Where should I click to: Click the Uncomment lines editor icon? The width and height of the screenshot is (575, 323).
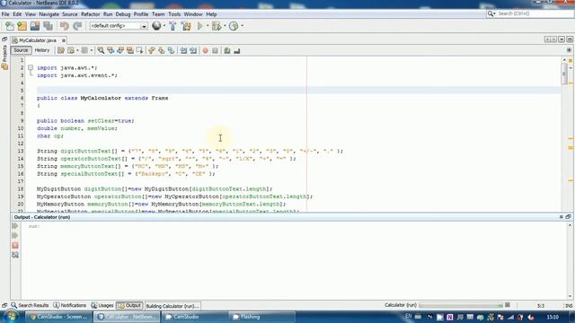pyautogui.click(x=237, y=50)
